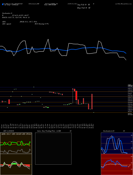Click the 'Stochastics: 0' reading
Viewport: 133px width, 175px height.
pyautogui.click(x=7, y=13)
